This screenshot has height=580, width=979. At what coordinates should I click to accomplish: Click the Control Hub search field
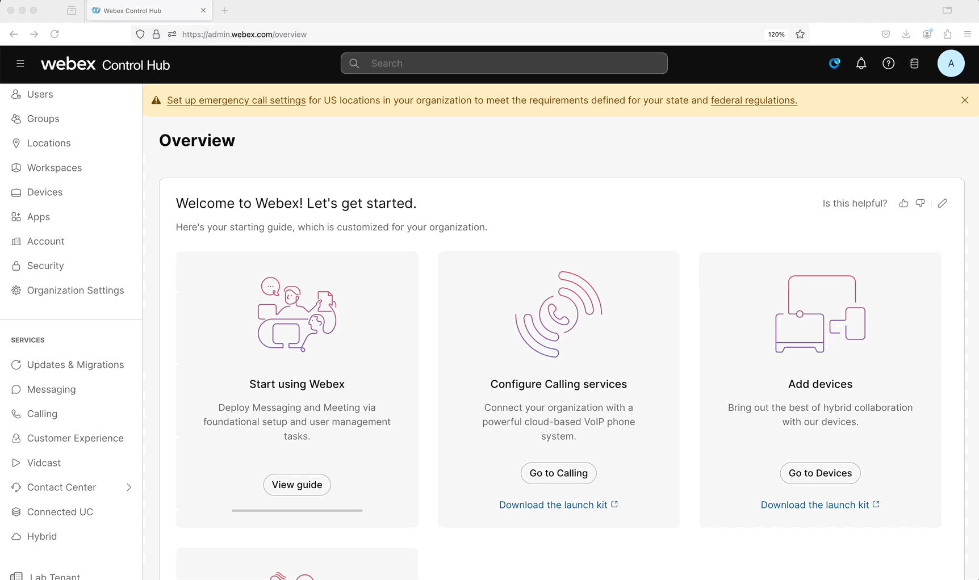coord(504,64)
